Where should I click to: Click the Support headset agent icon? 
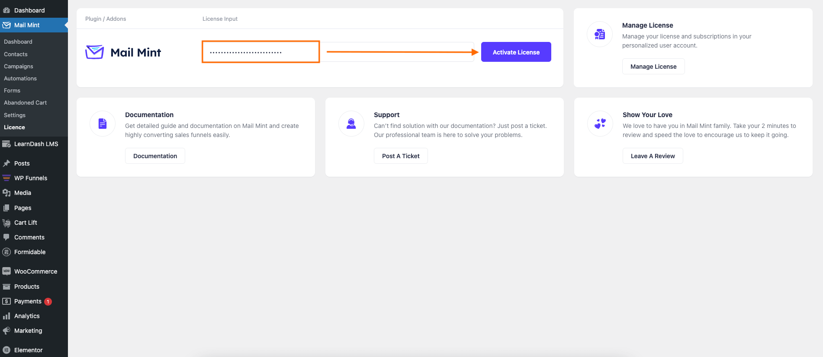coord(351,124)
